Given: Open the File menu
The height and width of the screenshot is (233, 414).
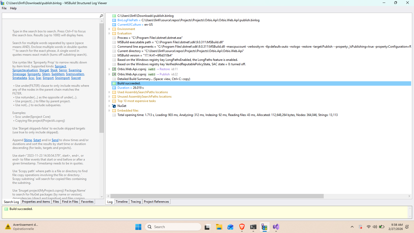Looking at the screenshot, I should [4, 8].
